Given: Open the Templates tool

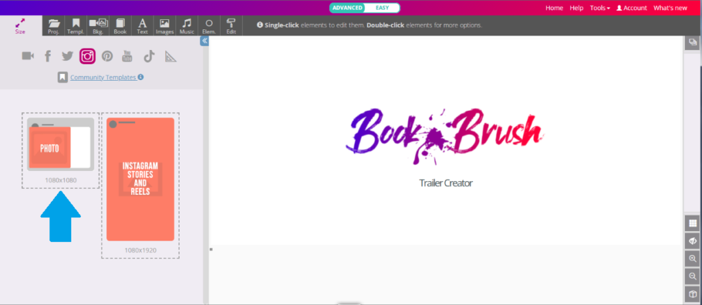Looking at the screenshot, I should 75,26.
